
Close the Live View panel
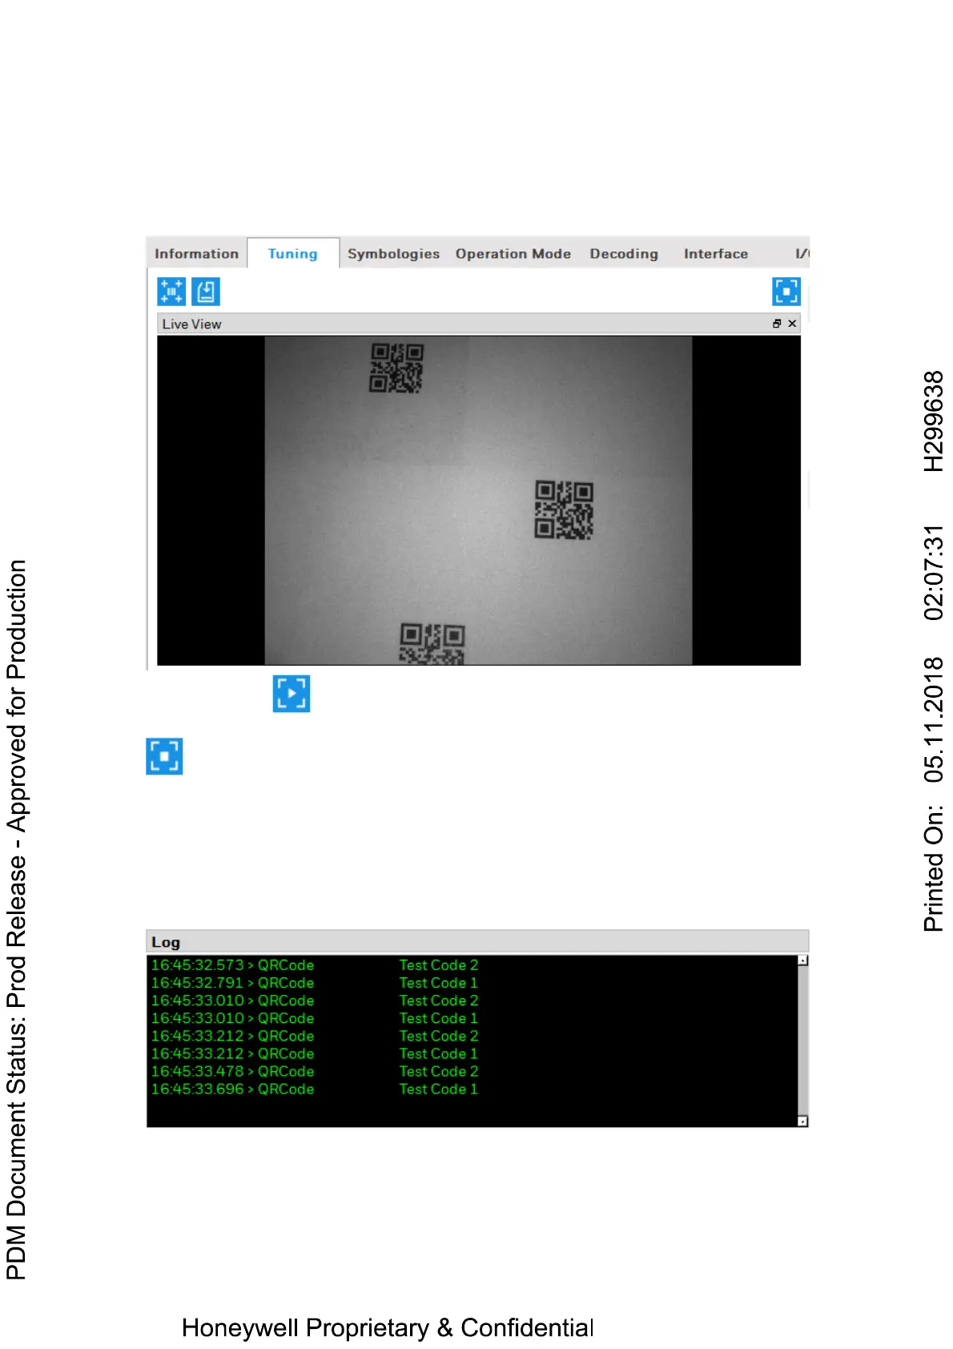tap(792, 324)
